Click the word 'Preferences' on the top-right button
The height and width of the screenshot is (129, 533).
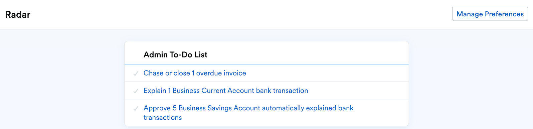click(504, 14)
